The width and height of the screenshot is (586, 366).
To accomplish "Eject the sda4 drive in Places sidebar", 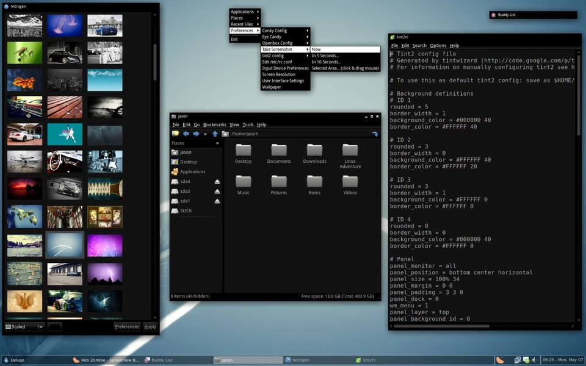I will click(x=217, y=181).
